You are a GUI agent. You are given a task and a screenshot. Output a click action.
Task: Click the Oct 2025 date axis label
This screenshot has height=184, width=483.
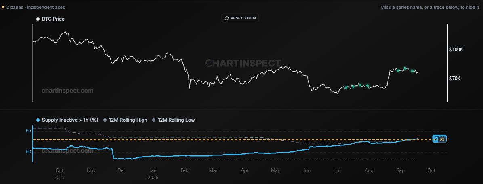pyautogui.click(x=59, y=174)
